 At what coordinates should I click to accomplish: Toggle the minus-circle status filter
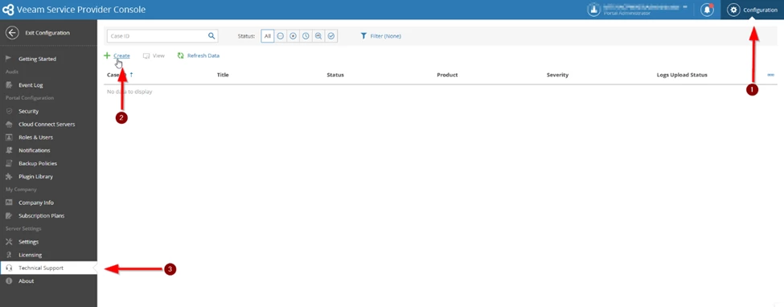click(x=281, y=36)
